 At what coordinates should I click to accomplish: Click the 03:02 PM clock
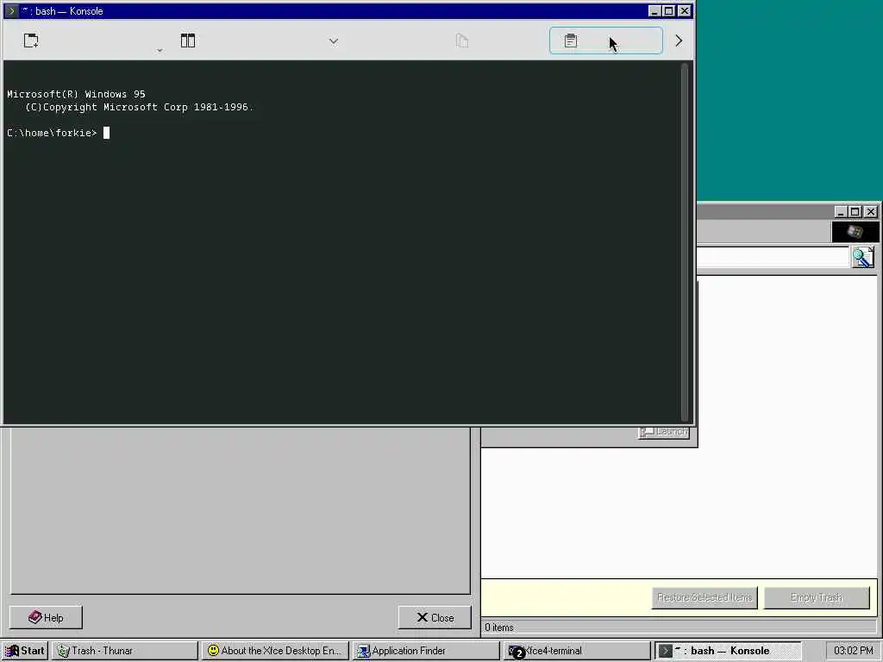(x=853, y=651)
